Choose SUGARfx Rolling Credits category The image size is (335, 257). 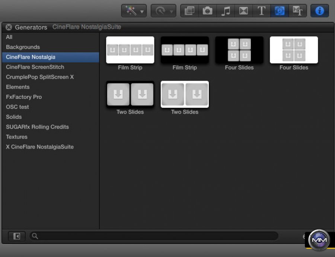37,127
